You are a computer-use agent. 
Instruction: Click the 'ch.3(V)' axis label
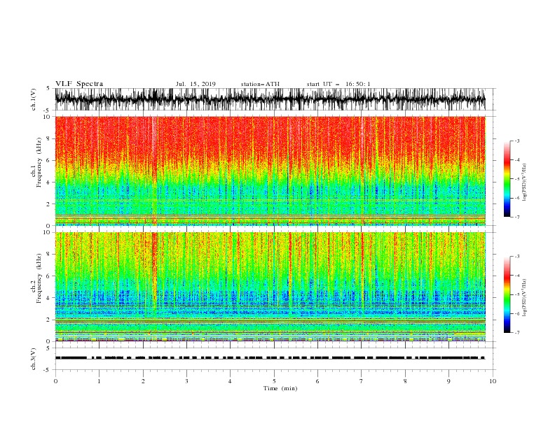pos(34,359)
